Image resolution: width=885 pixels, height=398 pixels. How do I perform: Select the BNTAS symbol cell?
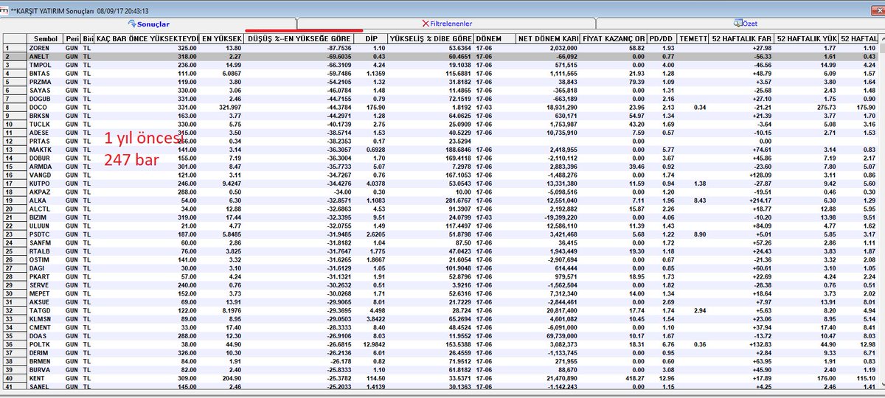click(x=45, y=72)
